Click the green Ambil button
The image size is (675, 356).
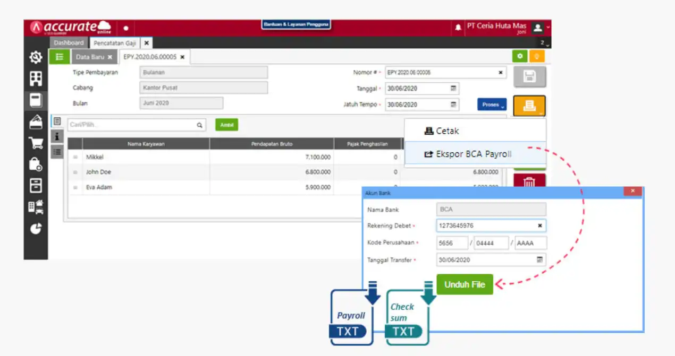[x=227, y=125]
